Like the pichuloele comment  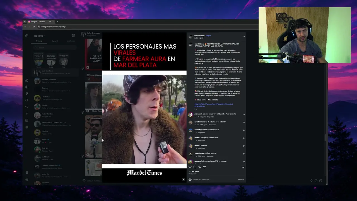tap(244, 114)
